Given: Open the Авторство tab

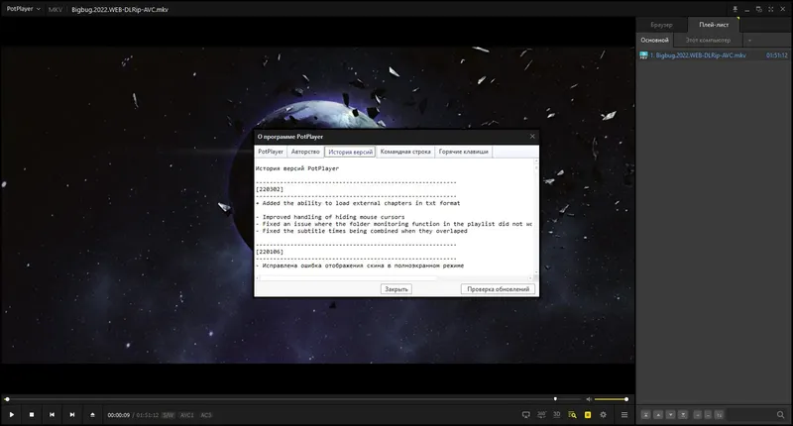Looking at the screenshot, I should pos(305,152).
